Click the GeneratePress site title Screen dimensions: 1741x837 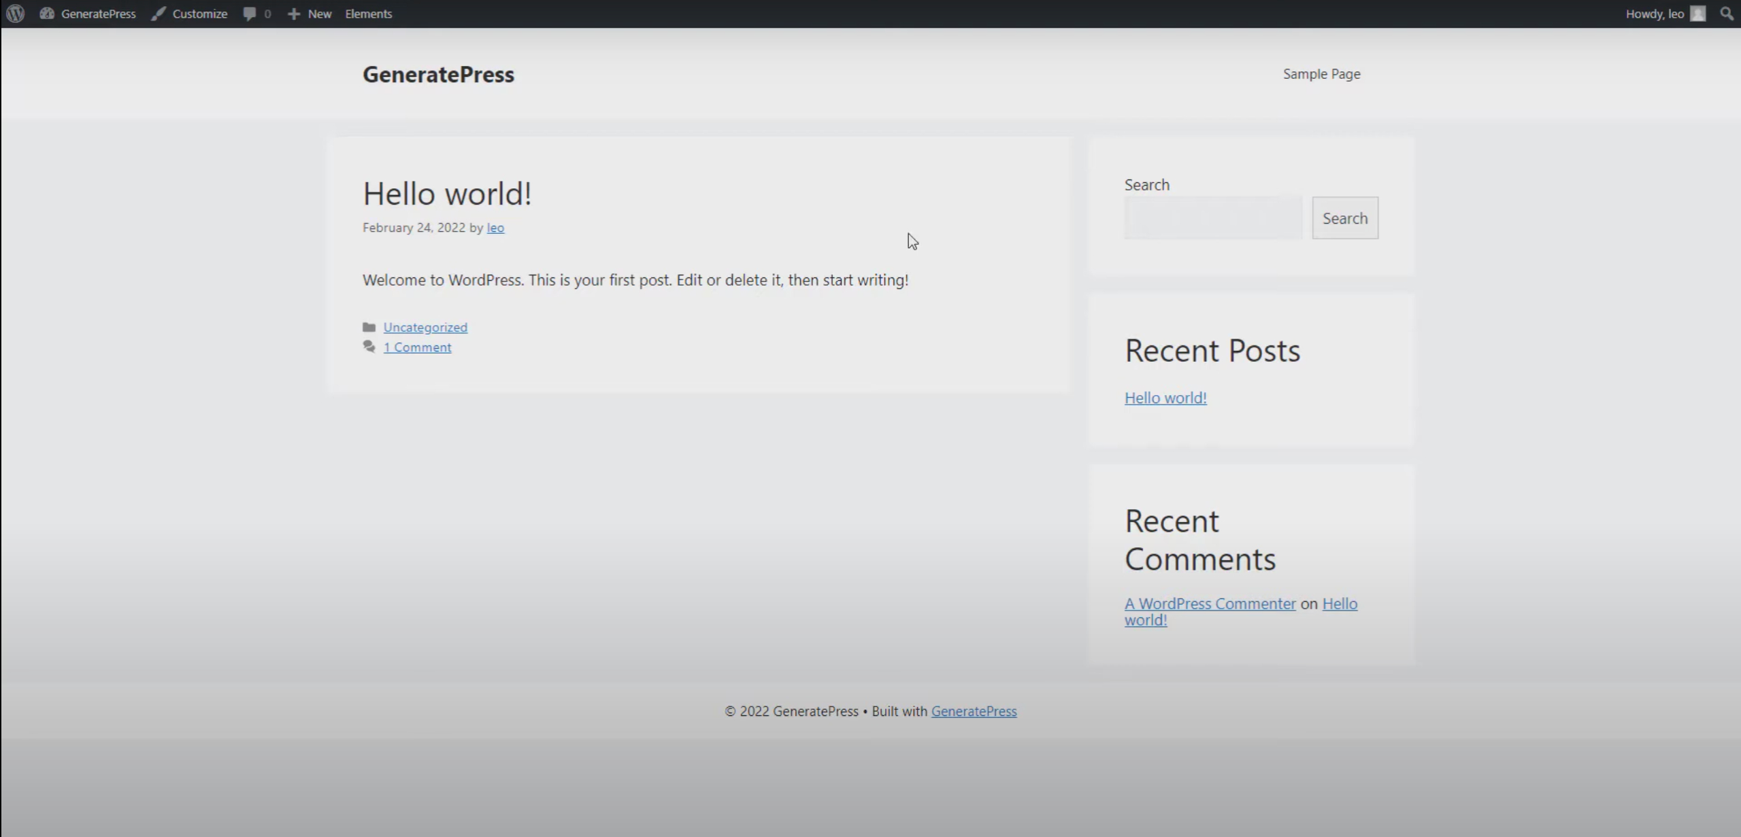click(x=438, y=74)
